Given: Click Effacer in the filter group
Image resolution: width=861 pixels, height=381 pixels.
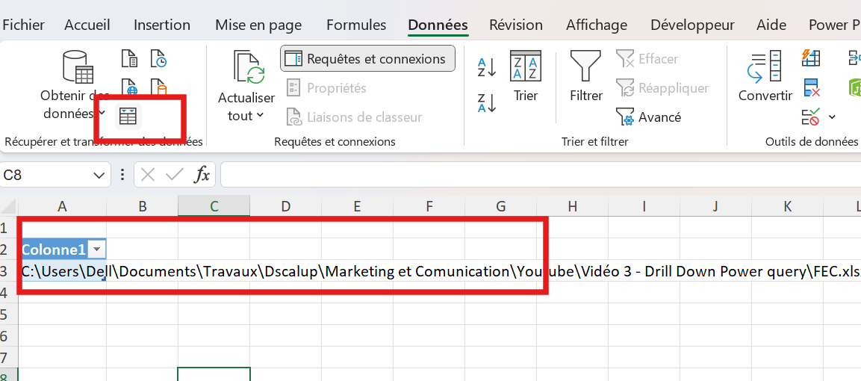Looking at the screenshot, I should point(647,59).
